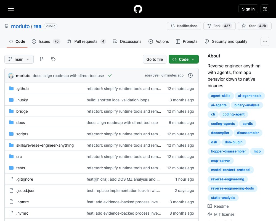Open the Readme link in About

218,206
